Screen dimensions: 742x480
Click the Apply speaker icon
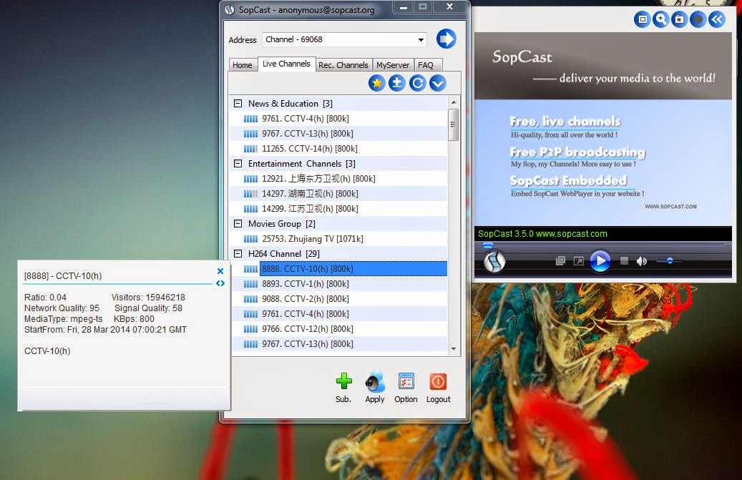(x=375, y=381)
